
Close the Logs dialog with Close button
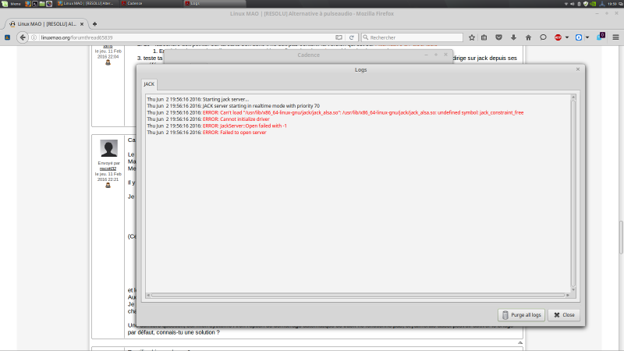point(564,315)
